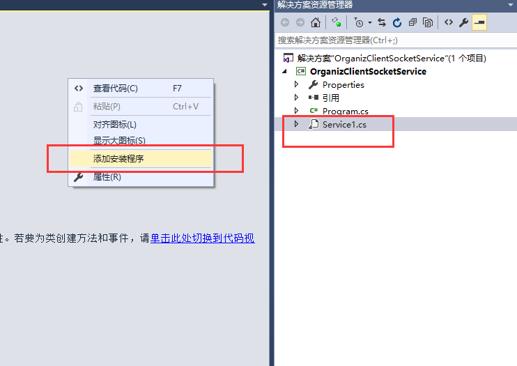This screenshot has width=517, height=366.
Task: Open the designer tab overflow dropdown arrow
Action: [x=265, y=5]
